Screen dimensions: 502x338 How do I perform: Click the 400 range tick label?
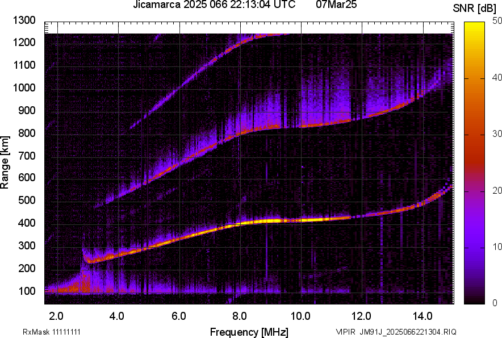coord(26,223)
